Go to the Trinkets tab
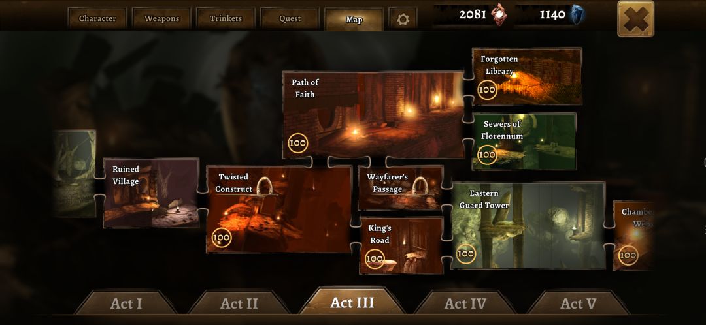The height and width of the screenshot is (325, 706). coord(226,18)
